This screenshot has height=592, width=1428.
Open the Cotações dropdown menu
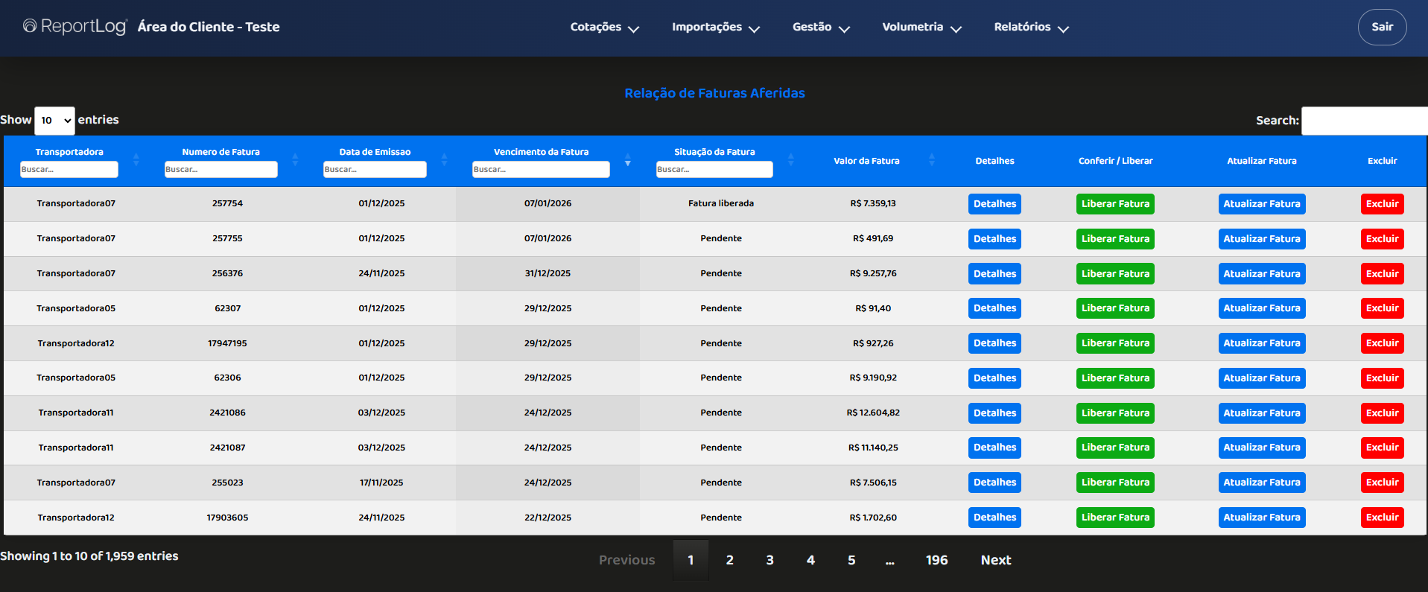coord(604,28)
